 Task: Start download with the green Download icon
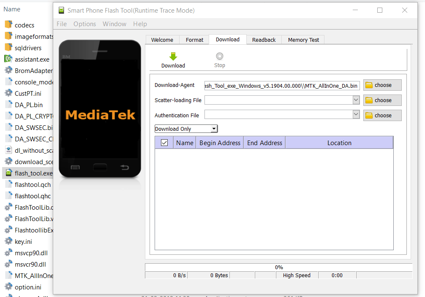point(173,57)
